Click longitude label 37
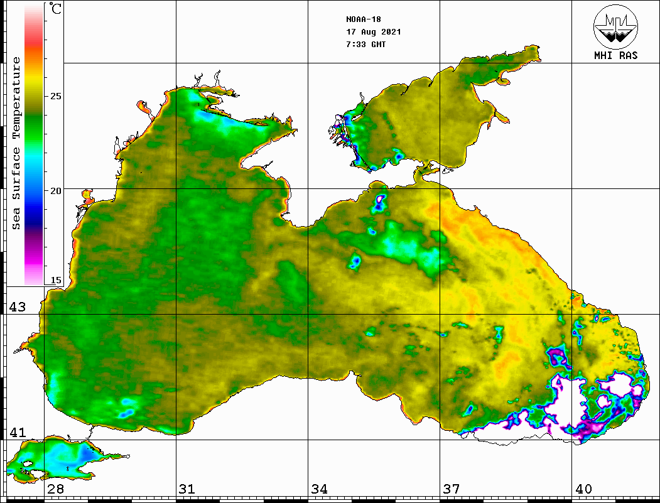 click(x=452, y=489)
